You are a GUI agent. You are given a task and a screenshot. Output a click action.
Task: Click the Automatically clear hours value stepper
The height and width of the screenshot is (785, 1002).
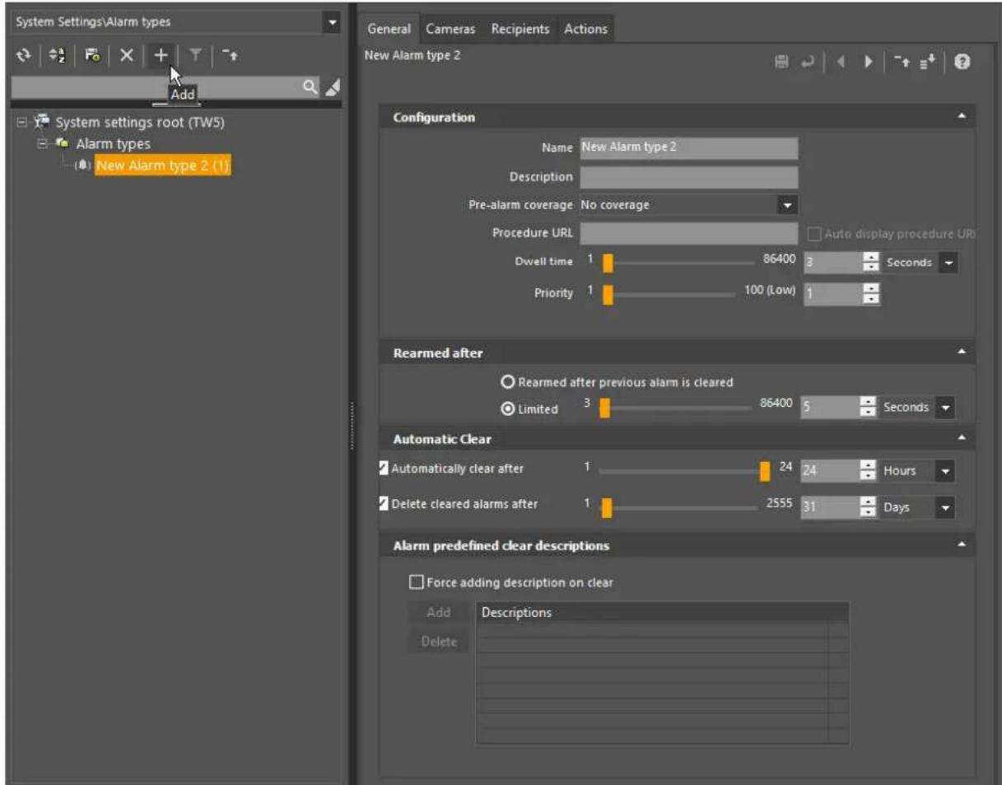(869, 471)
